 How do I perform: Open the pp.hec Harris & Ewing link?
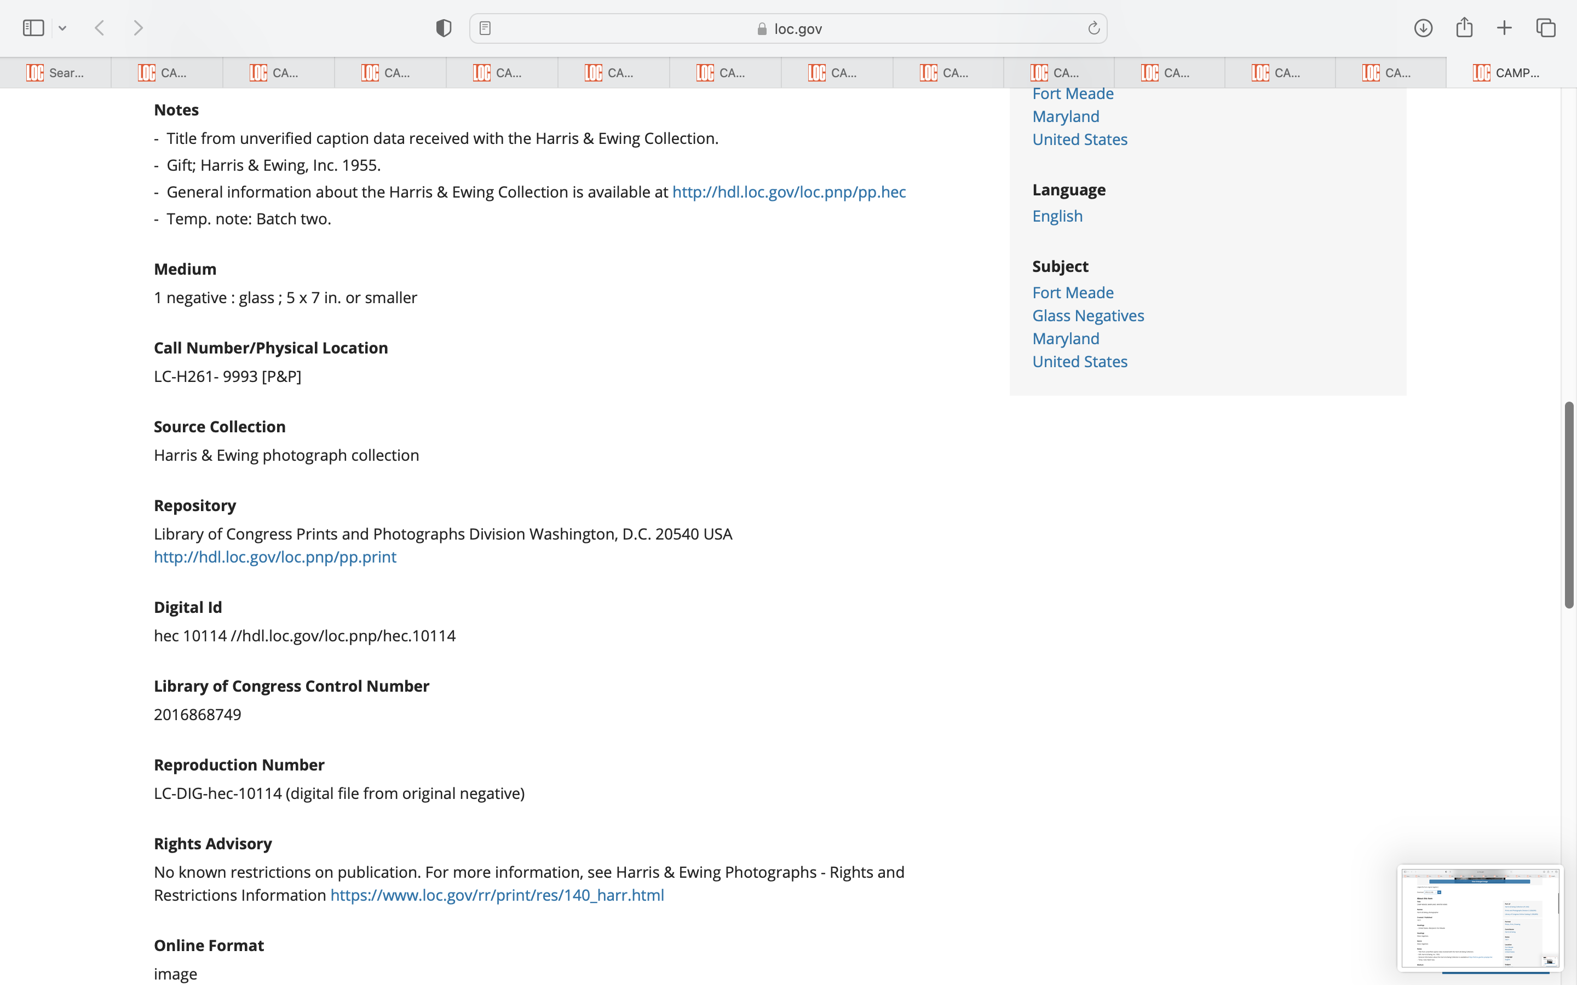788,192
